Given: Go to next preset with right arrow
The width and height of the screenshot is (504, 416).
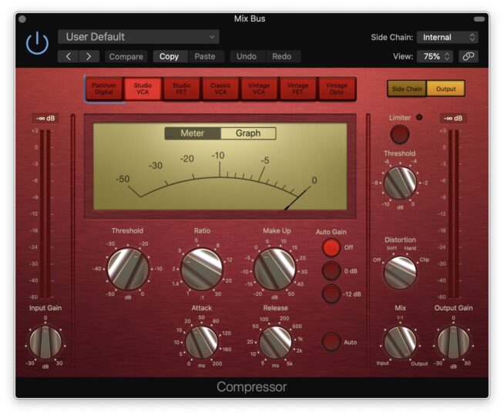Looking at the screenshot, I should tap(89, 56).
